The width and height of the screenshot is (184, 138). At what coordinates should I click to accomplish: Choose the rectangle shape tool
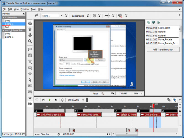tap(30, 68)
